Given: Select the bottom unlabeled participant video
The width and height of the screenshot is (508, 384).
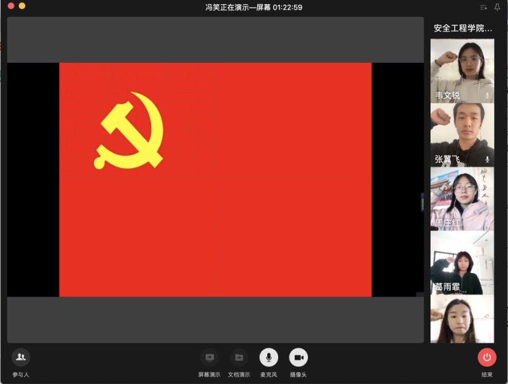Looking at the screenshot, I should coord(462,319).
